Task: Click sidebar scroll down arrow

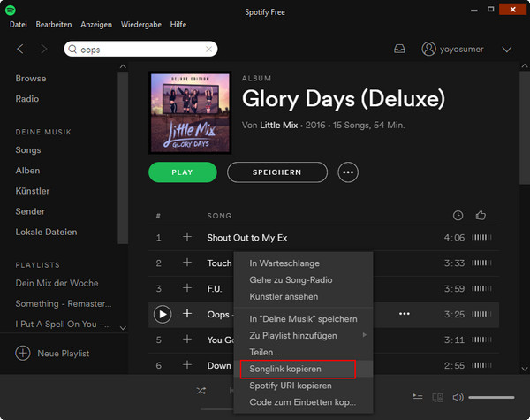Action: [x=123, y=328]
